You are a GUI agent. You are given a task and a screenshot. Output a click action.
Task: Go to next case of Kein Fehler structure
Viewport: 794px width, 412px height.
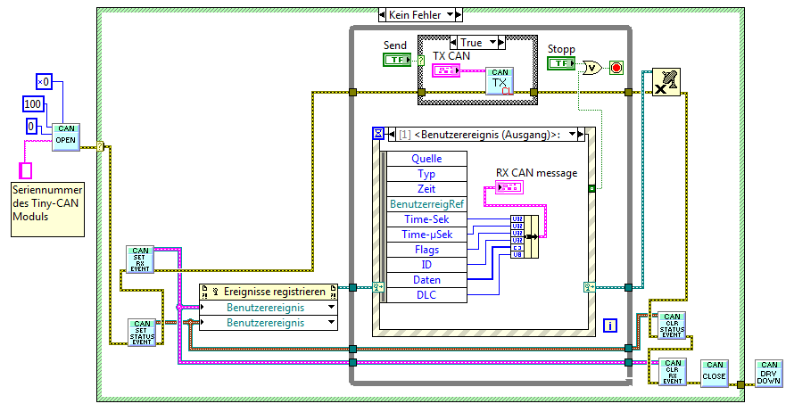tap(459, 15)
